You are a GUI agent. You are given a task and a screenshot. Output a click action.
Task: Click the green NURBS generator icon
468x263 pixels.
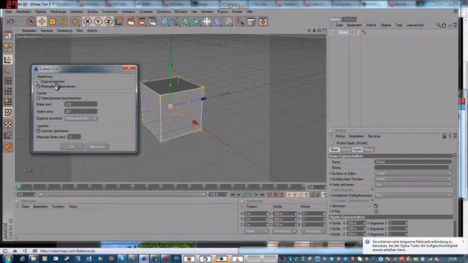point(186,21)
